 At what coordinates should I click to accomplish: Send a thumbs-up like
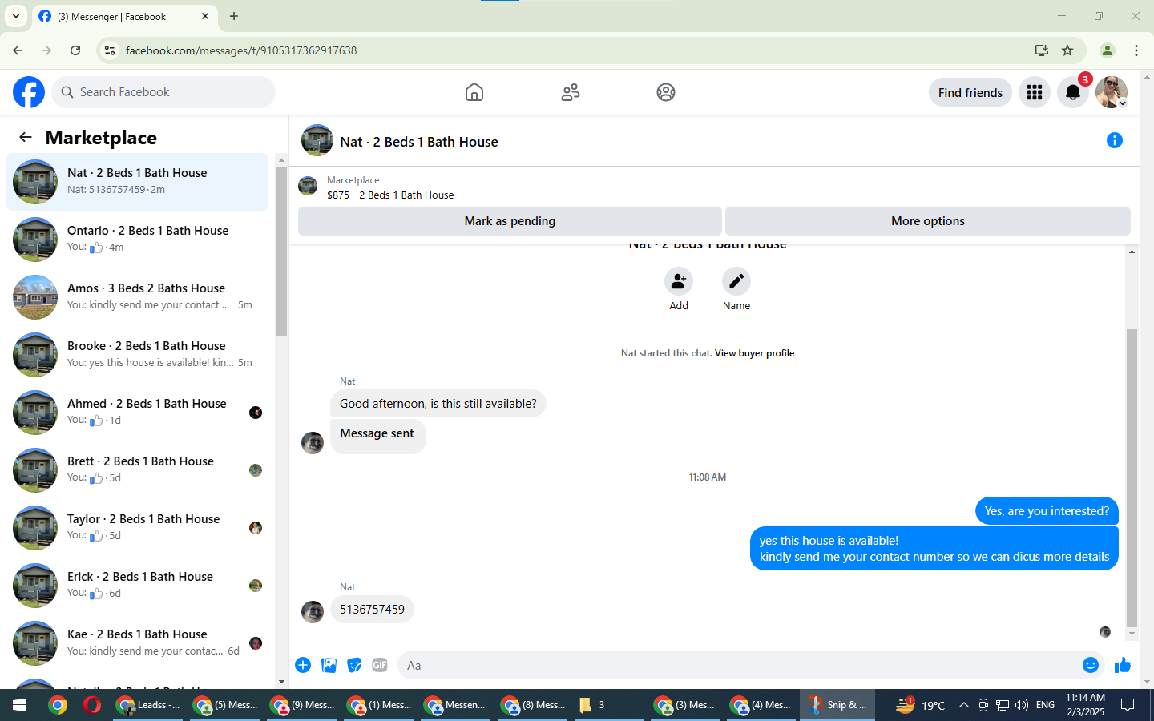pos(1123,665)
